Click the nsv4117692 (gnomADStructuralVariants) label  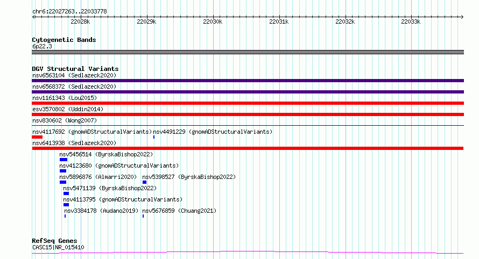tap(92, 132)
